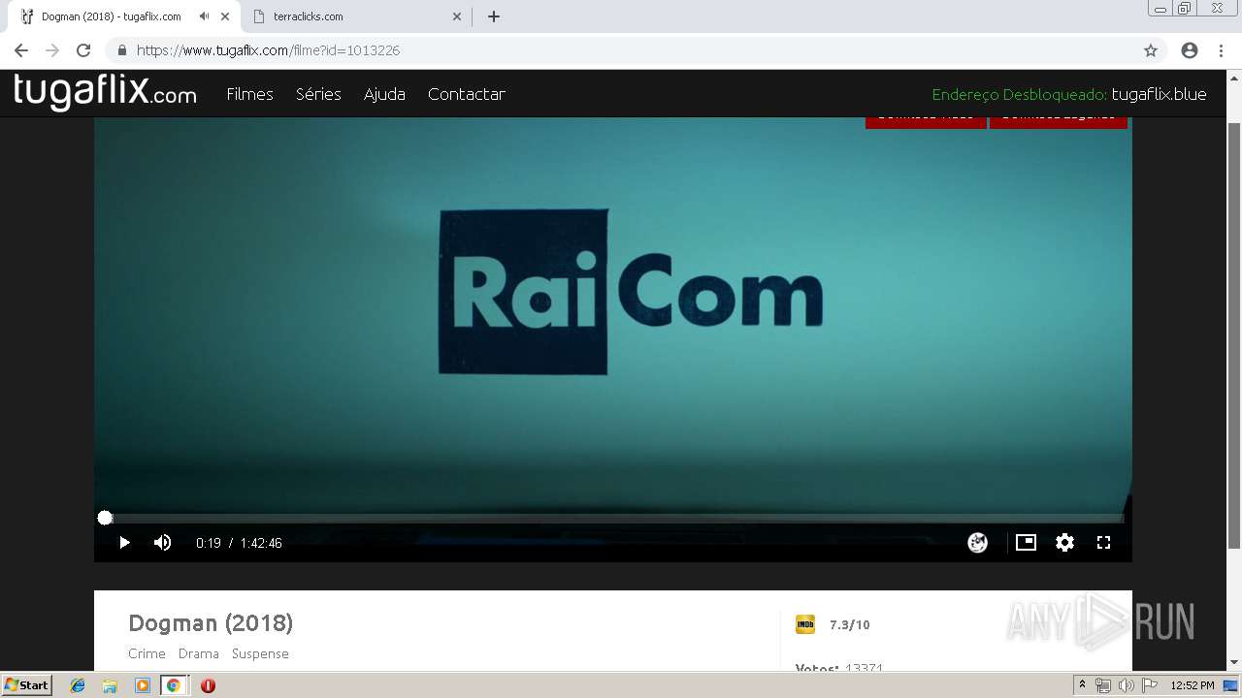Play the Dogman video
1242x698 pixels.
pyautogui.click(x=124, y=543)
